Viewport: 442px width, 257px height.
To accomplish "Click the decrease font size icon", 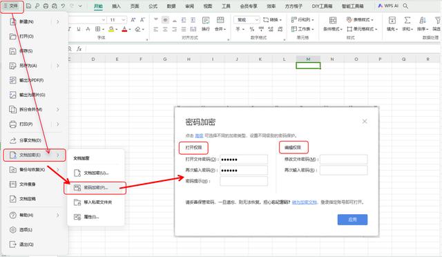I will 142,20.
